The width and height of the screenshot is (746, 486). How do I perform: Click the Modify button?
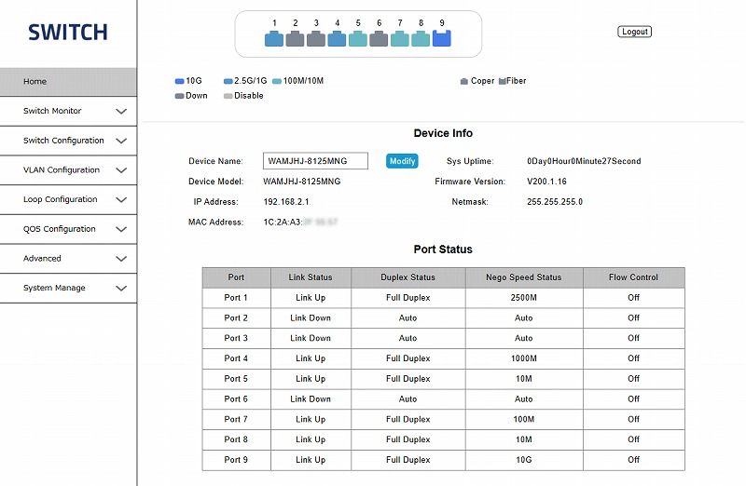(402, 162)
